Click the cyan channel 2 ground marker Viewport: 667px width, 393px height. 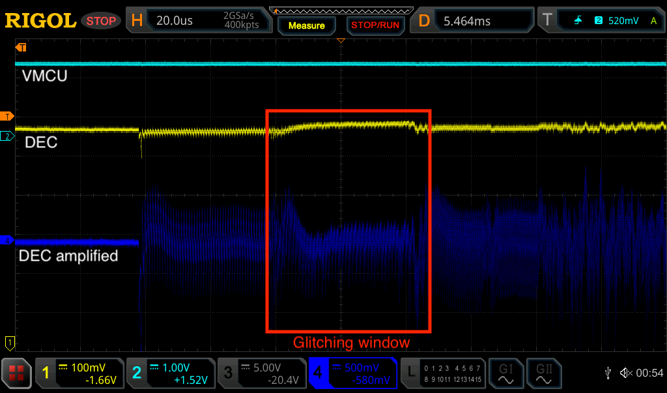pyautogui.click(x=8, y=136)
